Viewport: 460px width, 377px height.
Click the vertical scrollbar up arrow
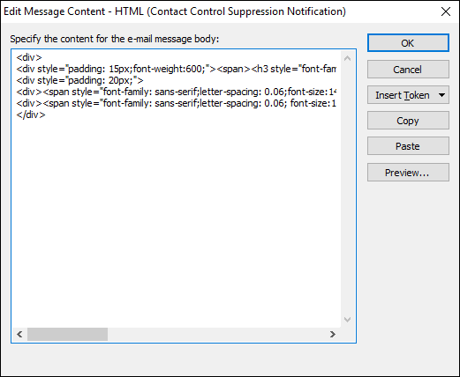click(x=347, y=58)
